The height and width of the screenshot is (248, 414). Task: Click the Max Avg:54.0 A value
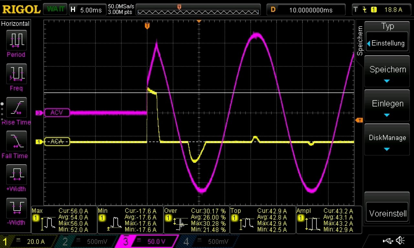[73, 217]
